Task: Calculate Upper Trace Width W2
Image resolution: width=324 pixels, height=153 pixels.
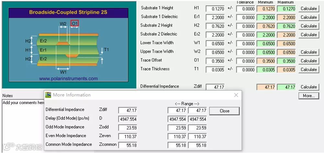Action: (x=309, y=52)
